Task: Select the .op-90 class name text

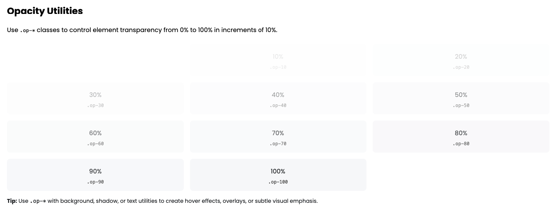Action: coord(95,182)
